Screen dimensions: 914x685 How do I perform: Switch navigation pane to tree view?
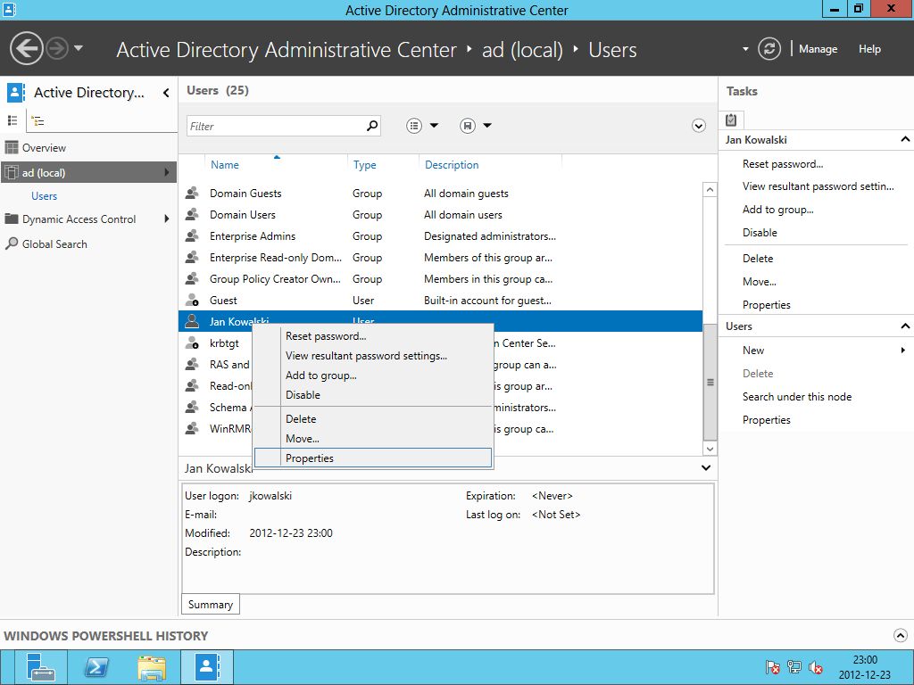tap(37, 121)
